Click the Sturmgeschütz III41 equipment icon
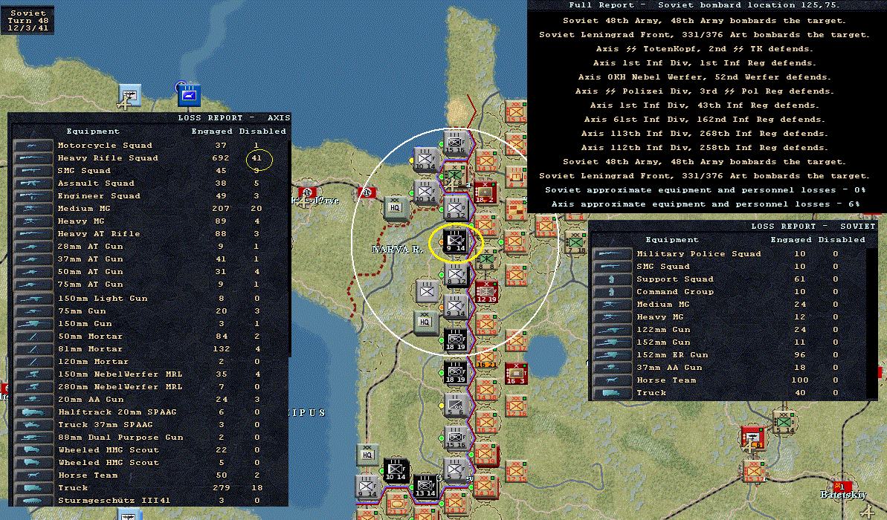887x520 pixels. coord(33,501)
